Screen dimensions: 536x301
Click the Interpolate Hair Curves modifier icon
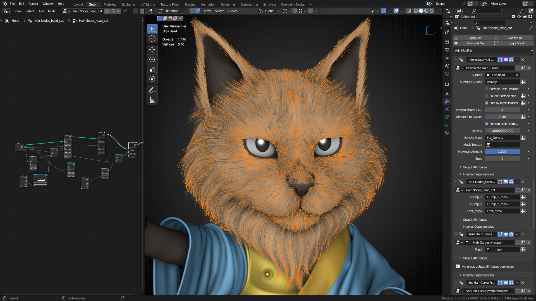(x=462, y=60)
